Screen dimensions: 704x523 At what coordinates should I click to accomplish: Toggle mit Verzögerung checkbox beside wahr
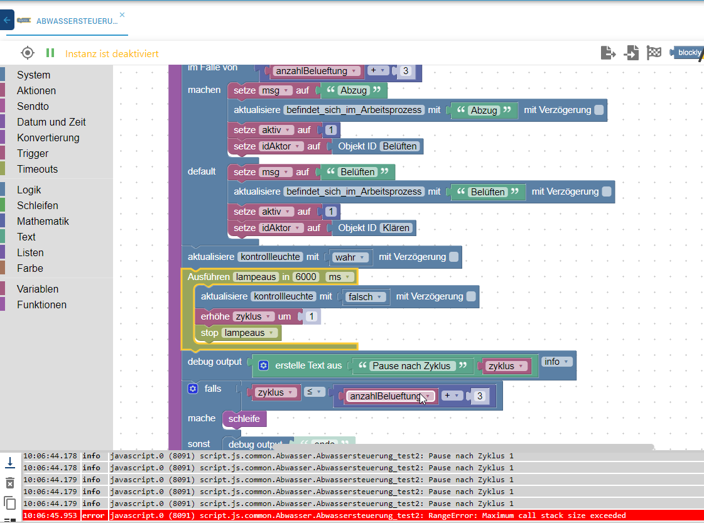pyautogui.click(x=454, y=257)
